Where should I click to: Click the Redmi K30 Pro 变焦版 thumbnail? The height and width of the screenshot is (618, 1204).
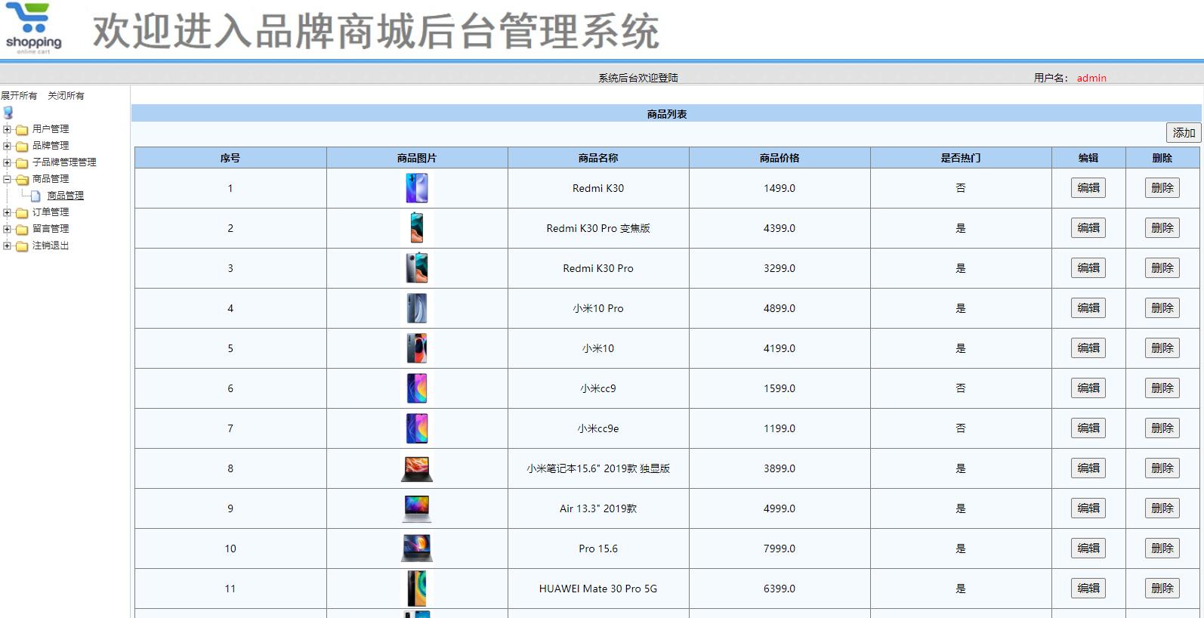417,228
